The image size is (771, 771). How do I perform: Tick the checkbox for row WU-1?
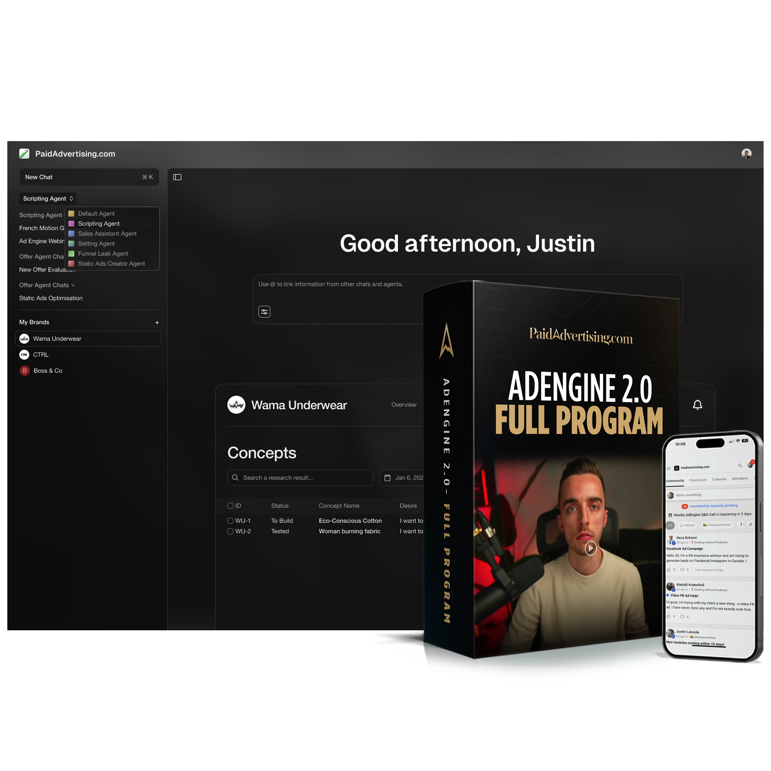pos(230,520)
